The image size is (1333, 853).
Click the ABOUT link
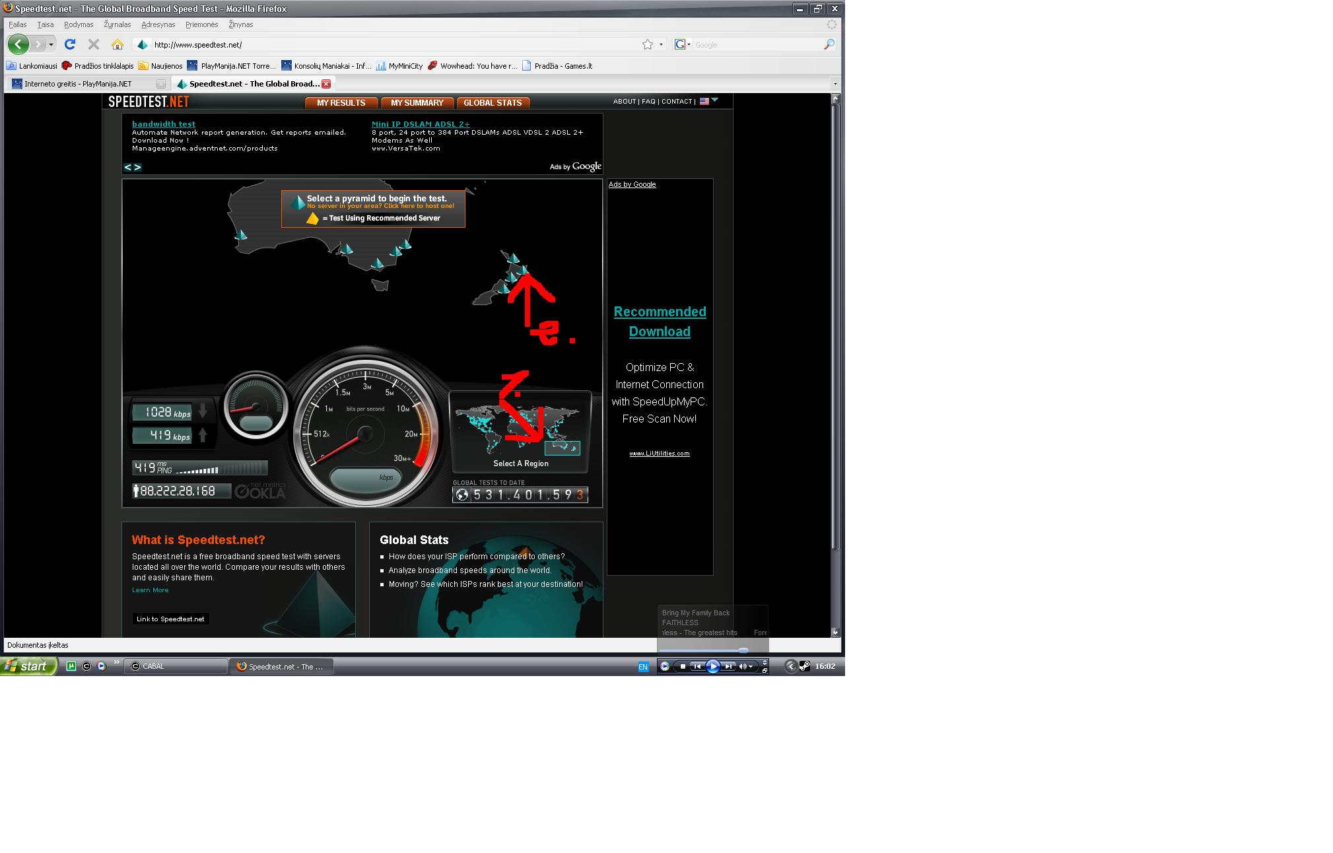pos(625,102)
